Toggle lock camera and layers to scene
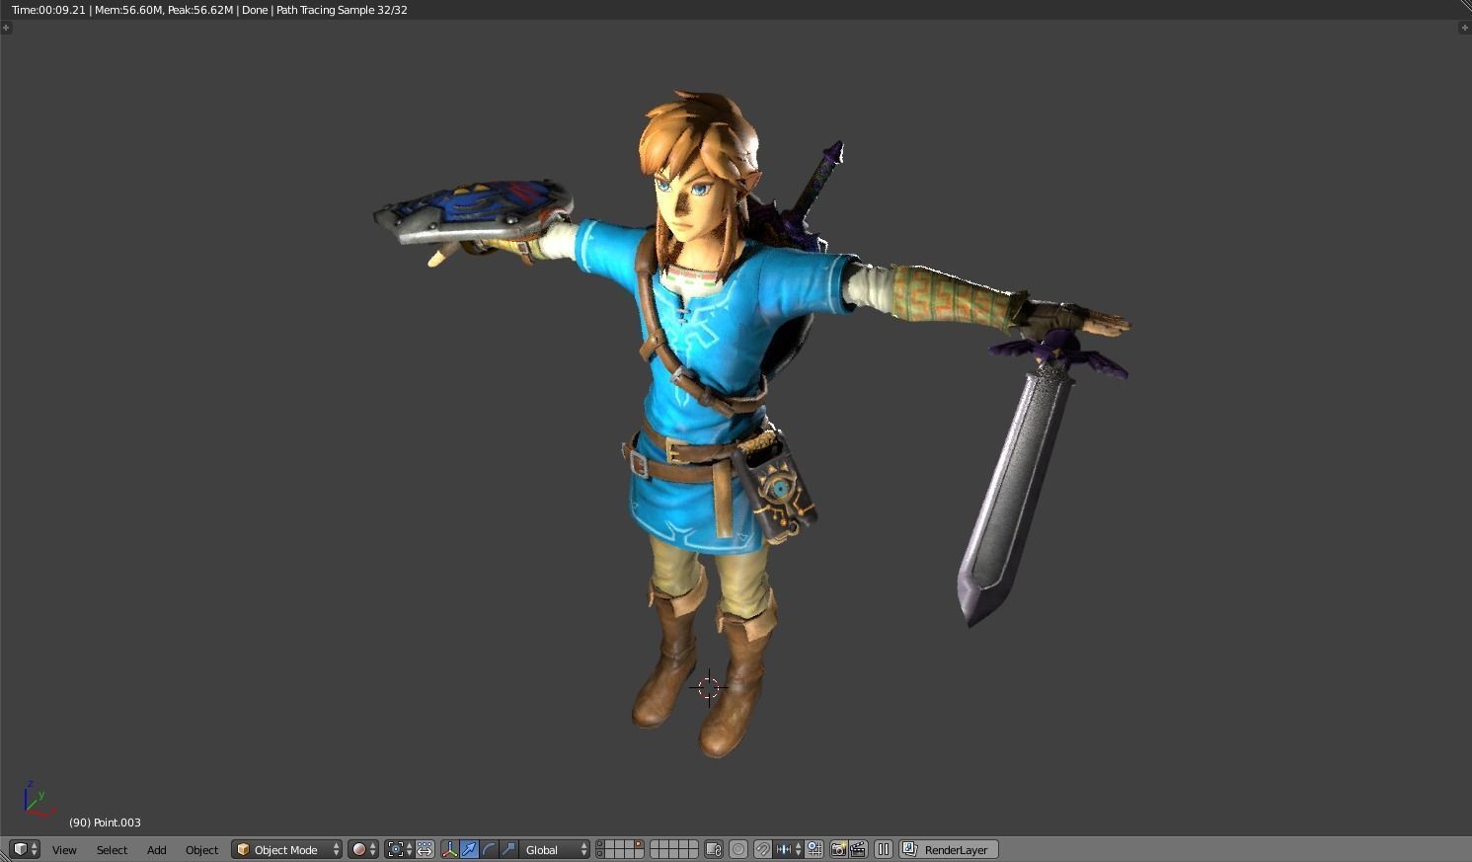 click(714, 849)
